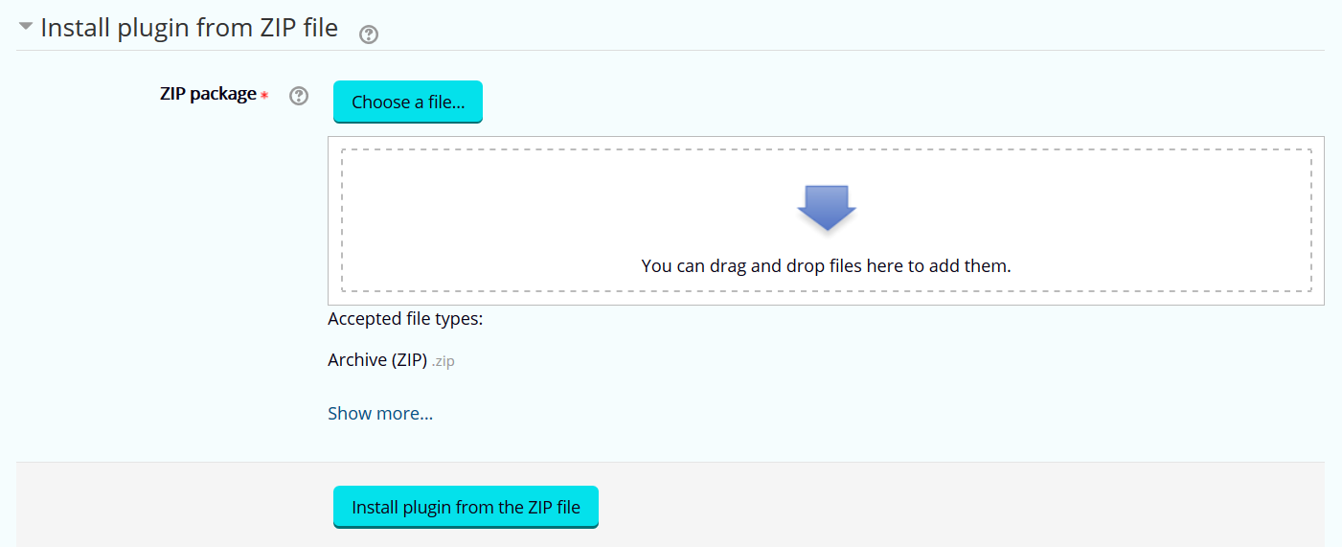Open help icon beside ZIP package
This screenshot has width=1342, height=547.
tap(299, 96)
